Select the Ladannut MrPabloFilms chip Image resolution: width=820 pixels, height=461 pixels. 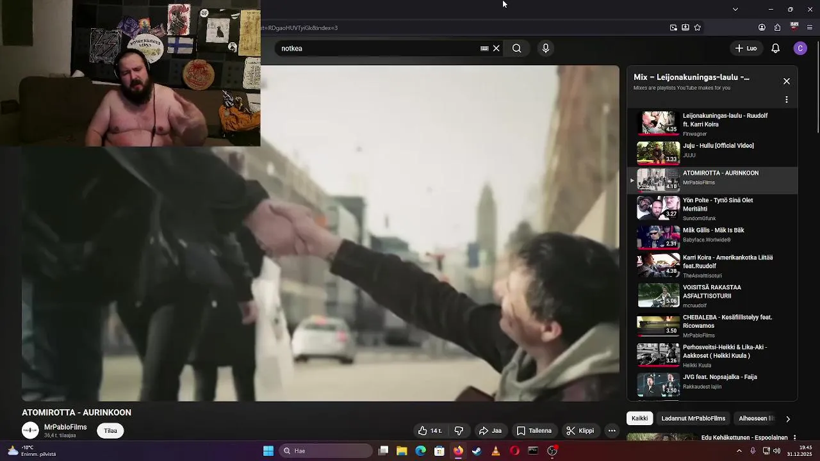(x=693, y=418)
